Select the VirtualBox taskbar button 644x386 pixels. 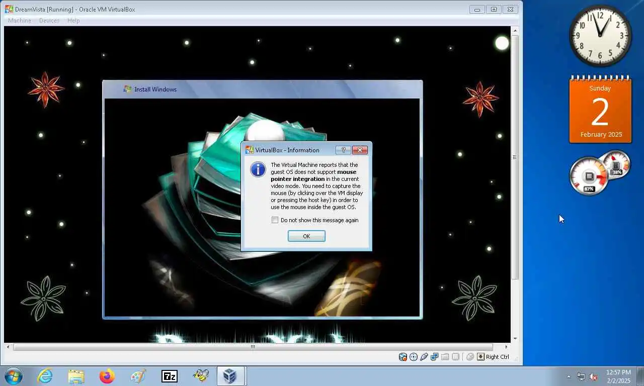click(231, 376)
